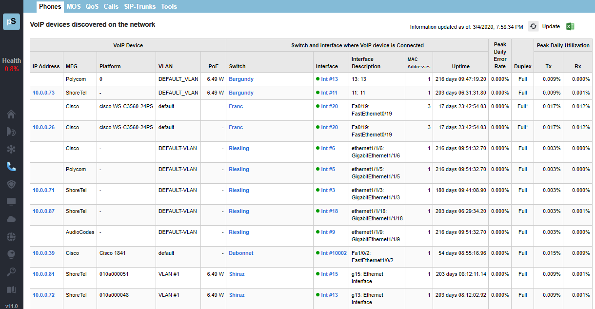595x309 pixels.
Task: Click the magnifying glass search icon
Action: click(11, 271)
